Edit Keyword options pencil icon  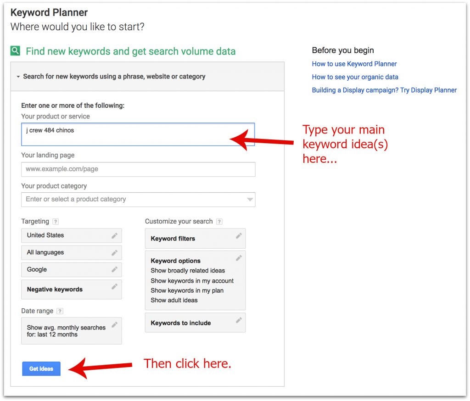239,258
